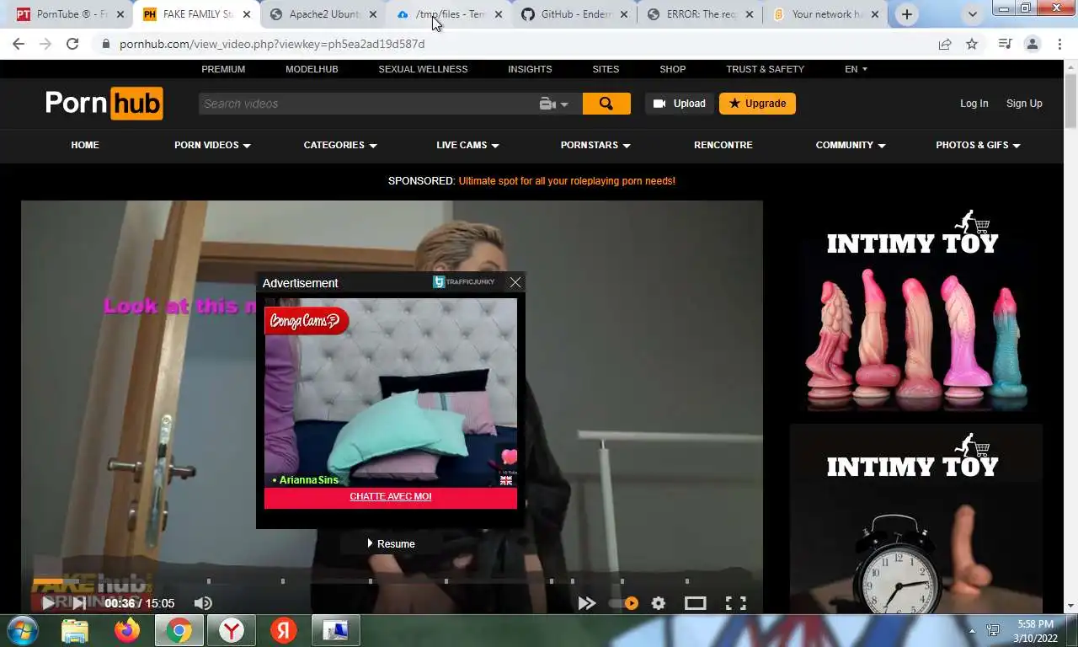Click the Log In link
This screenshot has height=647, width=1078.
(x=974, y=104)
